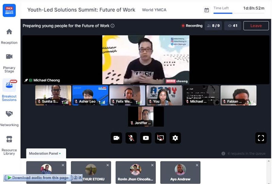Screen dimensions: 272x184
Task: Open the Networking handshake icon
Action: (9, 114)
